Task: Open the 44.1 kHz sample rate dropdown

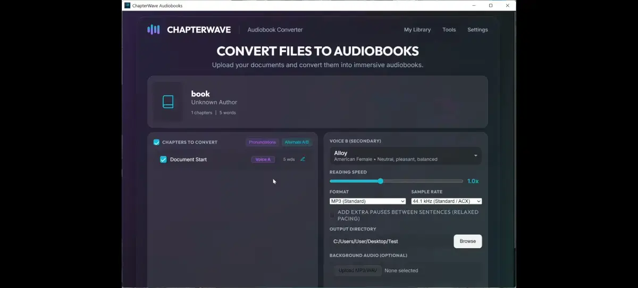Action: (447, 201)
